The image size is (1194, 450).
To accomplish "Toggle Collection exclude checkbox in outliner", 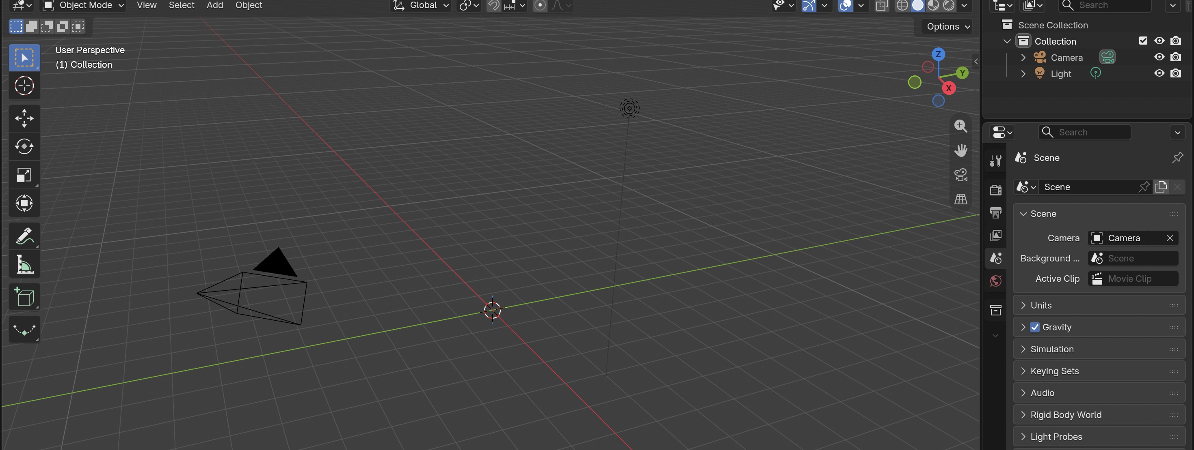I will click(x=1143, y=41).
